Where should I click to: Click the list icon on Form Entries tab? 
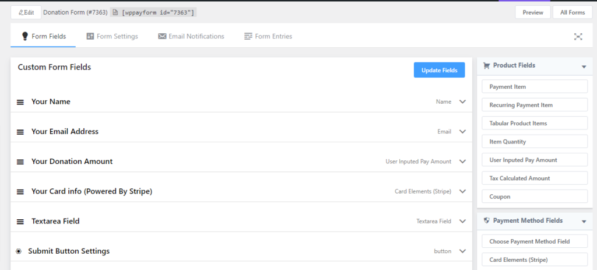[248, 36]
